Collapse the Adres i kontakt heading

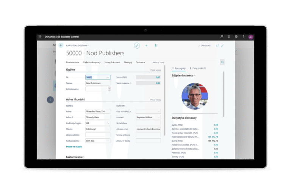pos(75,100)
